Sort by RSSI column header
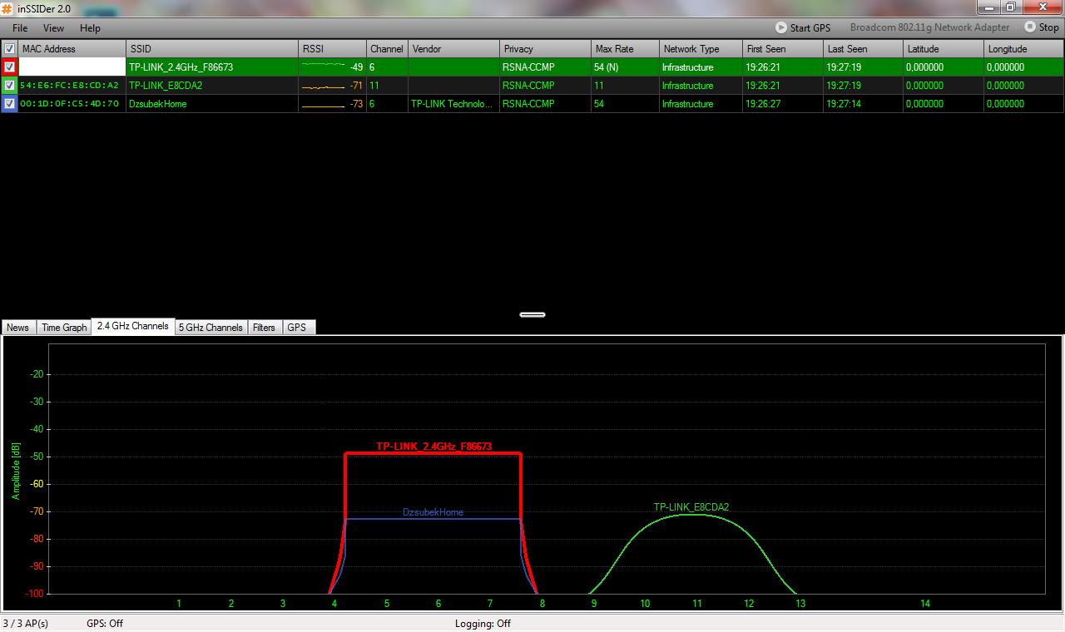The image size is (1065, 632). pyautogui.click(x=332, y=49)
